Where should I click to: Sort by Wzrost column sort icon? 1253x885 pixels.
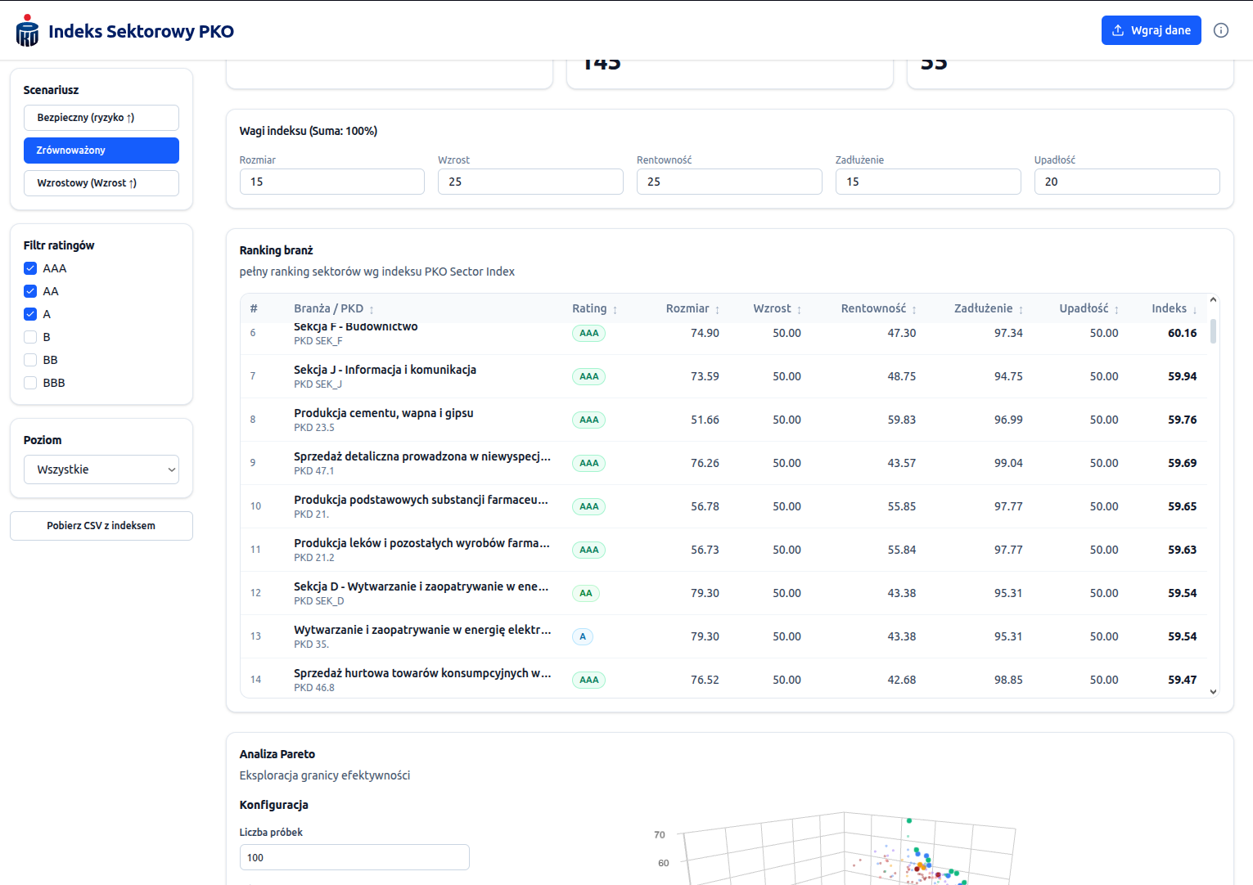799,310
